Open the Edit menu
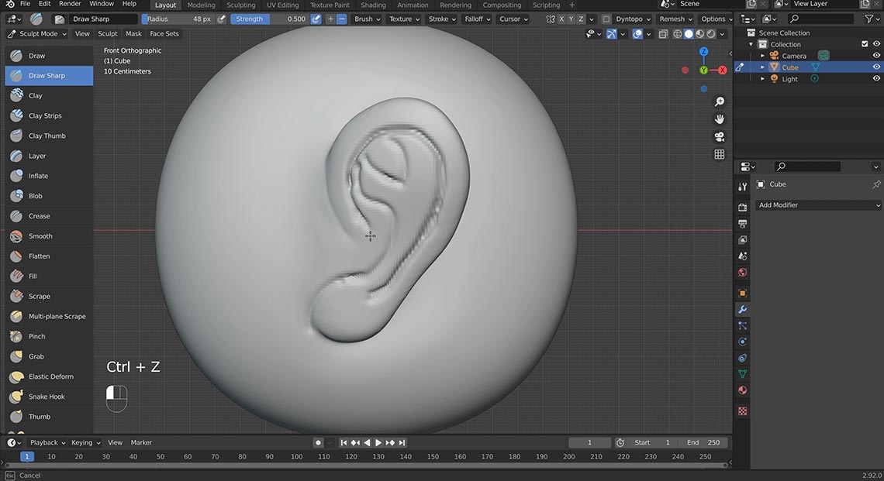The height and width of the screenshot is (481, 884). tap(44, 3)
